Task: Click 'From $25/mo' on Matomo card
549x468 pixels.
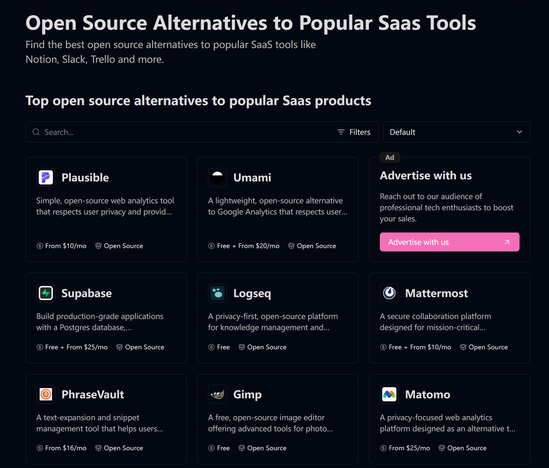Action: tap(409, 448)
